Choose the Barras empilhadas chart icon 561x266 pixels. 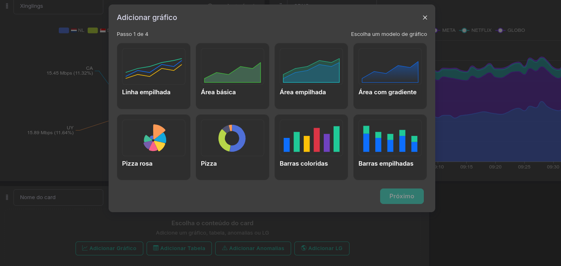click(x=390, y=138)
